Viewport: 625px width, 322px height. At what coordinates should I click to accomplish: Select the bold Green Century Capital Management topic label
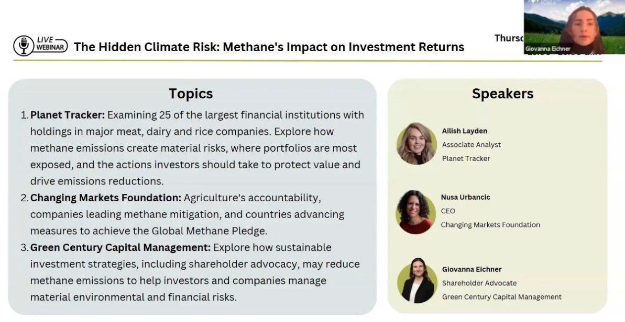pyautogui.click(x=120, y=247)
